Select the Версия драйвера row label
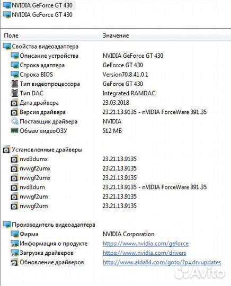The height and width of the screenshot is (286, 231). [42, 112]
